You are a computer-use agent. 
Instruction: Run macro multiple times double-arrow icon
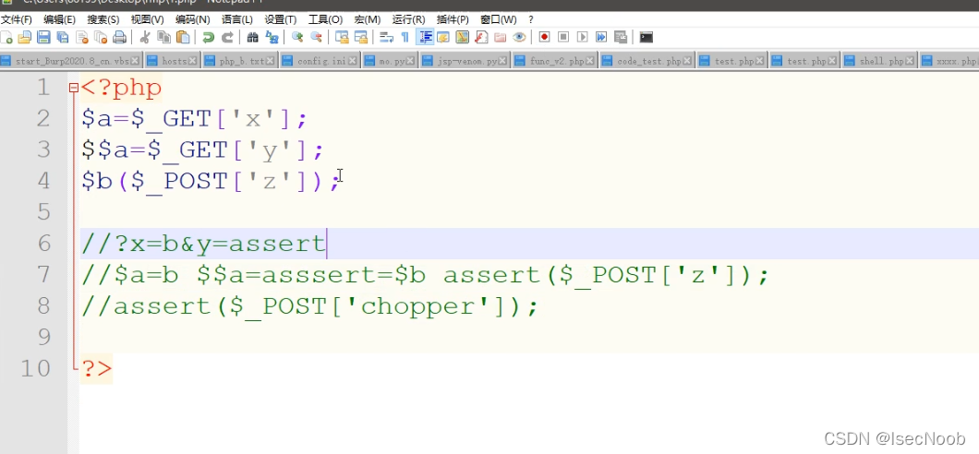pos(600,38)
